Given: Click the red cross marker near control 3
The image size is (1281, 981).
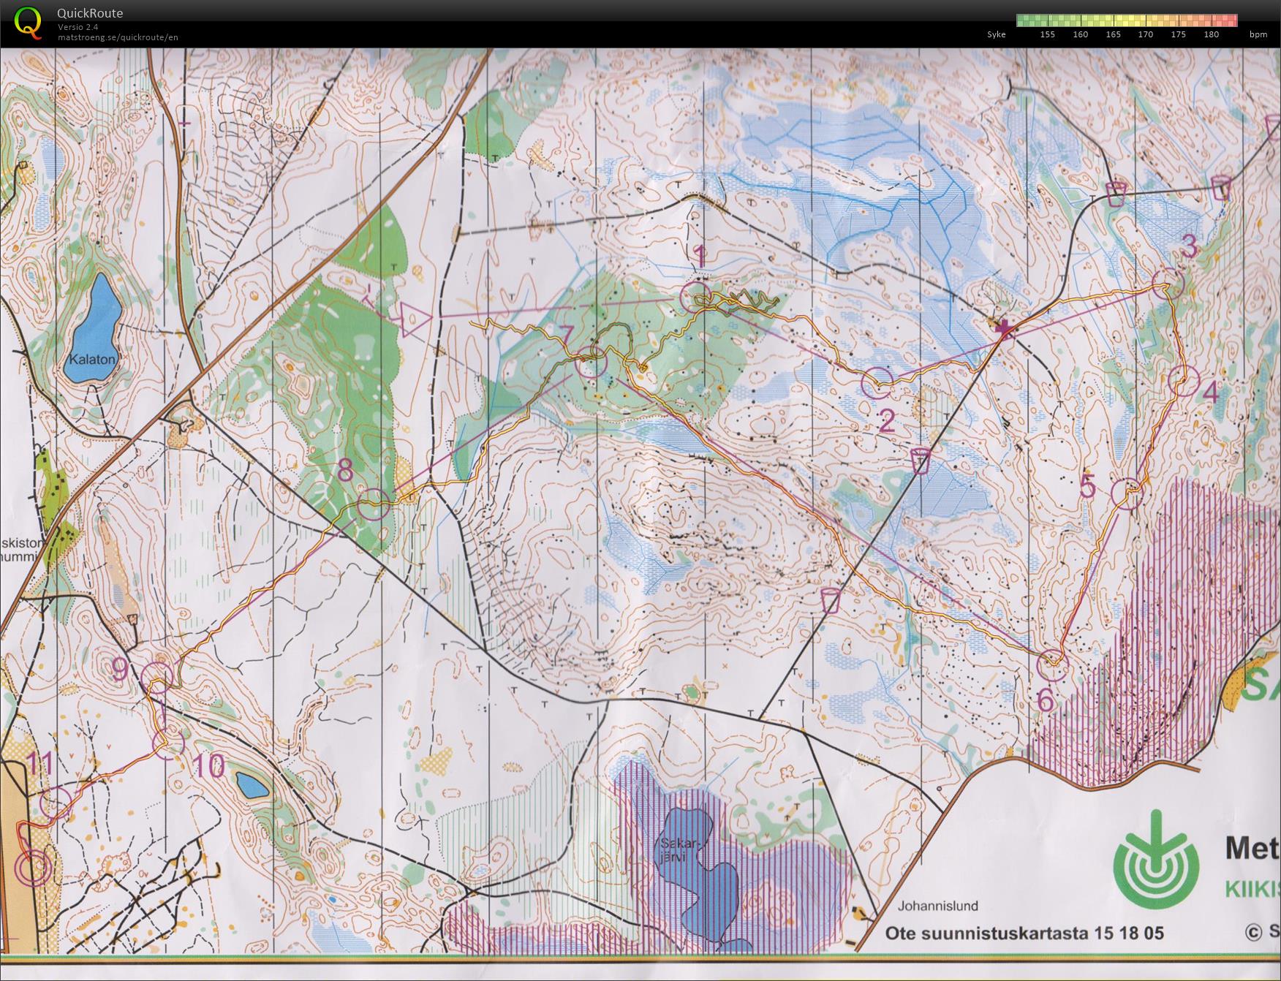Looking at the screenshot, I should [x=1005, y=329].
